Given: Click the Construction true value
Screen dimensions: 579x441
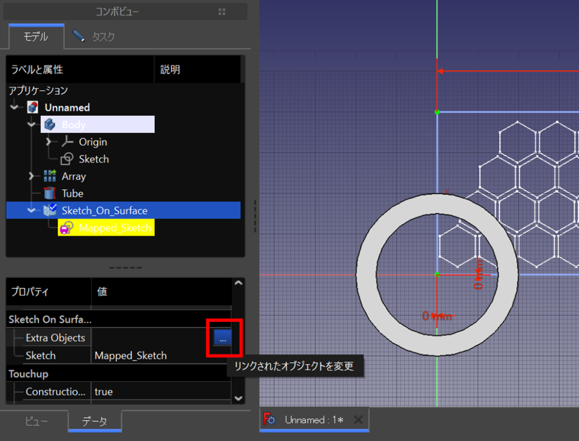Looking at the screenshot, I should 103,391.
